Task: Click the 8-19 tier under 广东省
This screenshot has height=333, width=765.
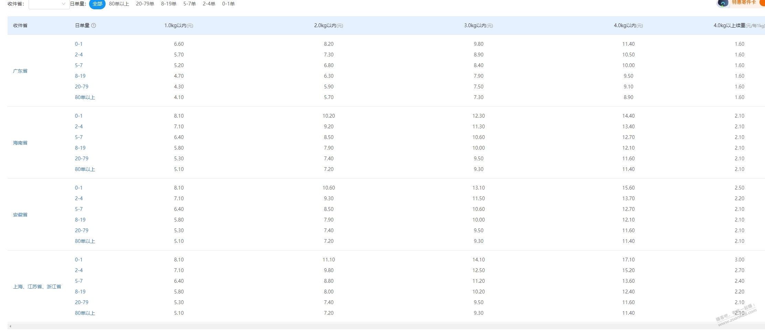Action: pyautogui.click(x=80, y=76)
